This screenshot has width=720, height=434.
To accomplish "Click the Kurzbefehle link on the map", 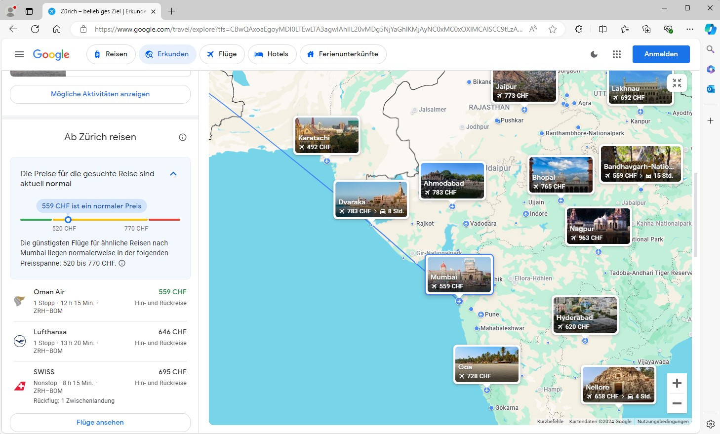I will click(550, 422).
